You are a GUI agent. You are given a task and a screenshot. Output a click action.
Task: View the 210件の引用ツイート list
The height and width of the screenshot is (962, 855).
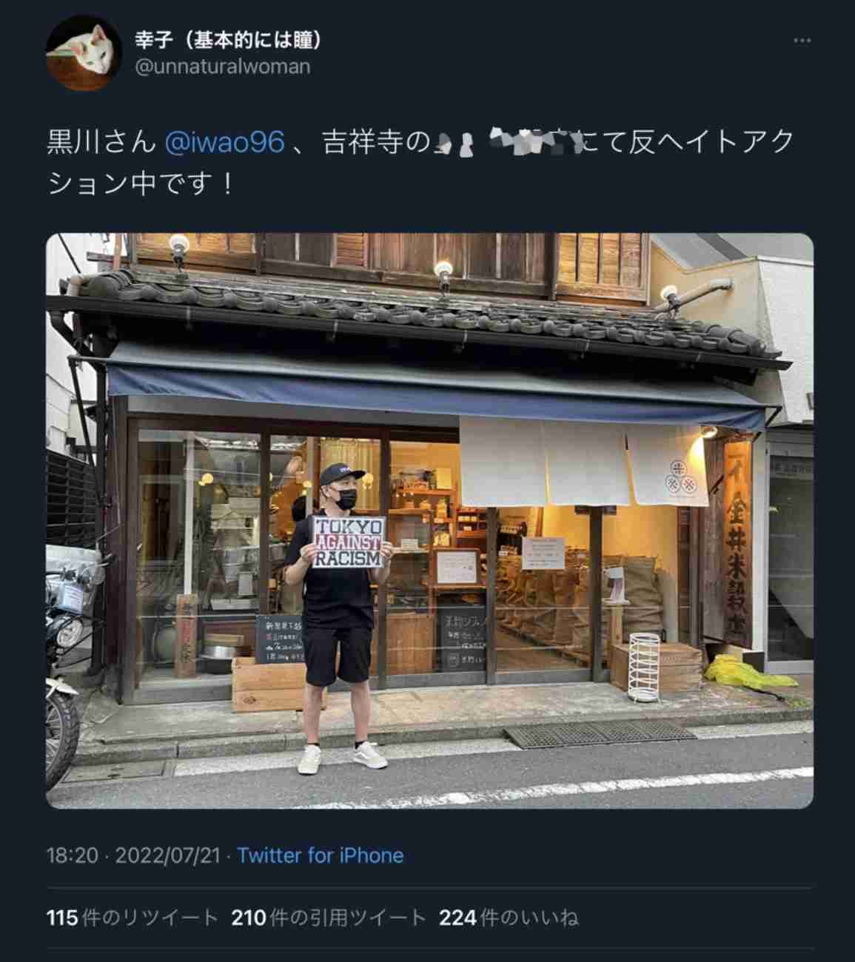click(x=329, y=918)
